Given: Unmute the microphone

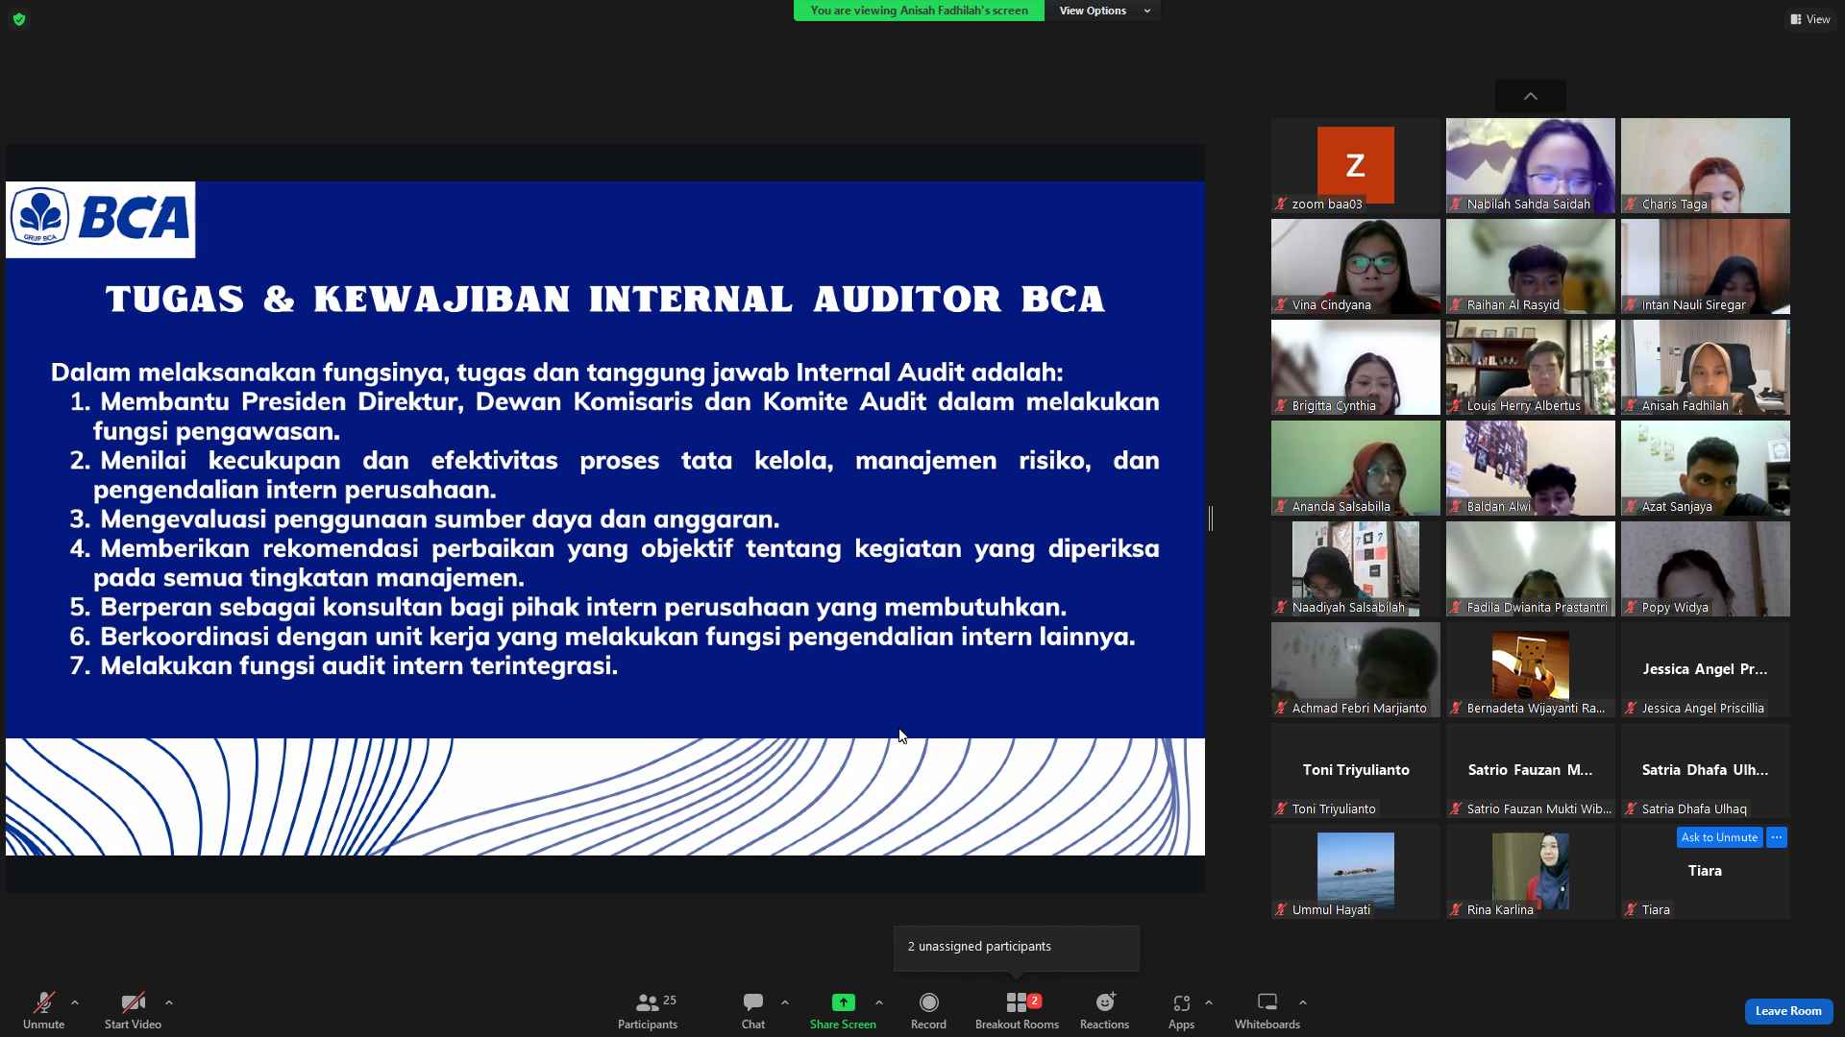Looking at the screenshot, I should [44, 1010].
